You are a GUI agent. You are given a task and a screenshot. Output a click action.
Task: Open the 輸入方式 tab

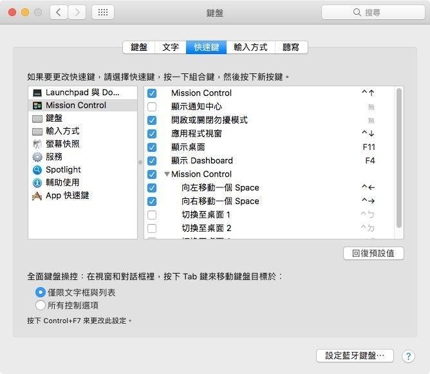pos(250,48)
